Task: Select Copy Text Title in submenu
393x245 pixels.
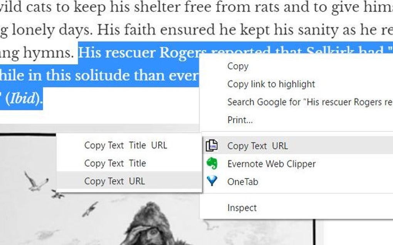Action: point(129,163)
